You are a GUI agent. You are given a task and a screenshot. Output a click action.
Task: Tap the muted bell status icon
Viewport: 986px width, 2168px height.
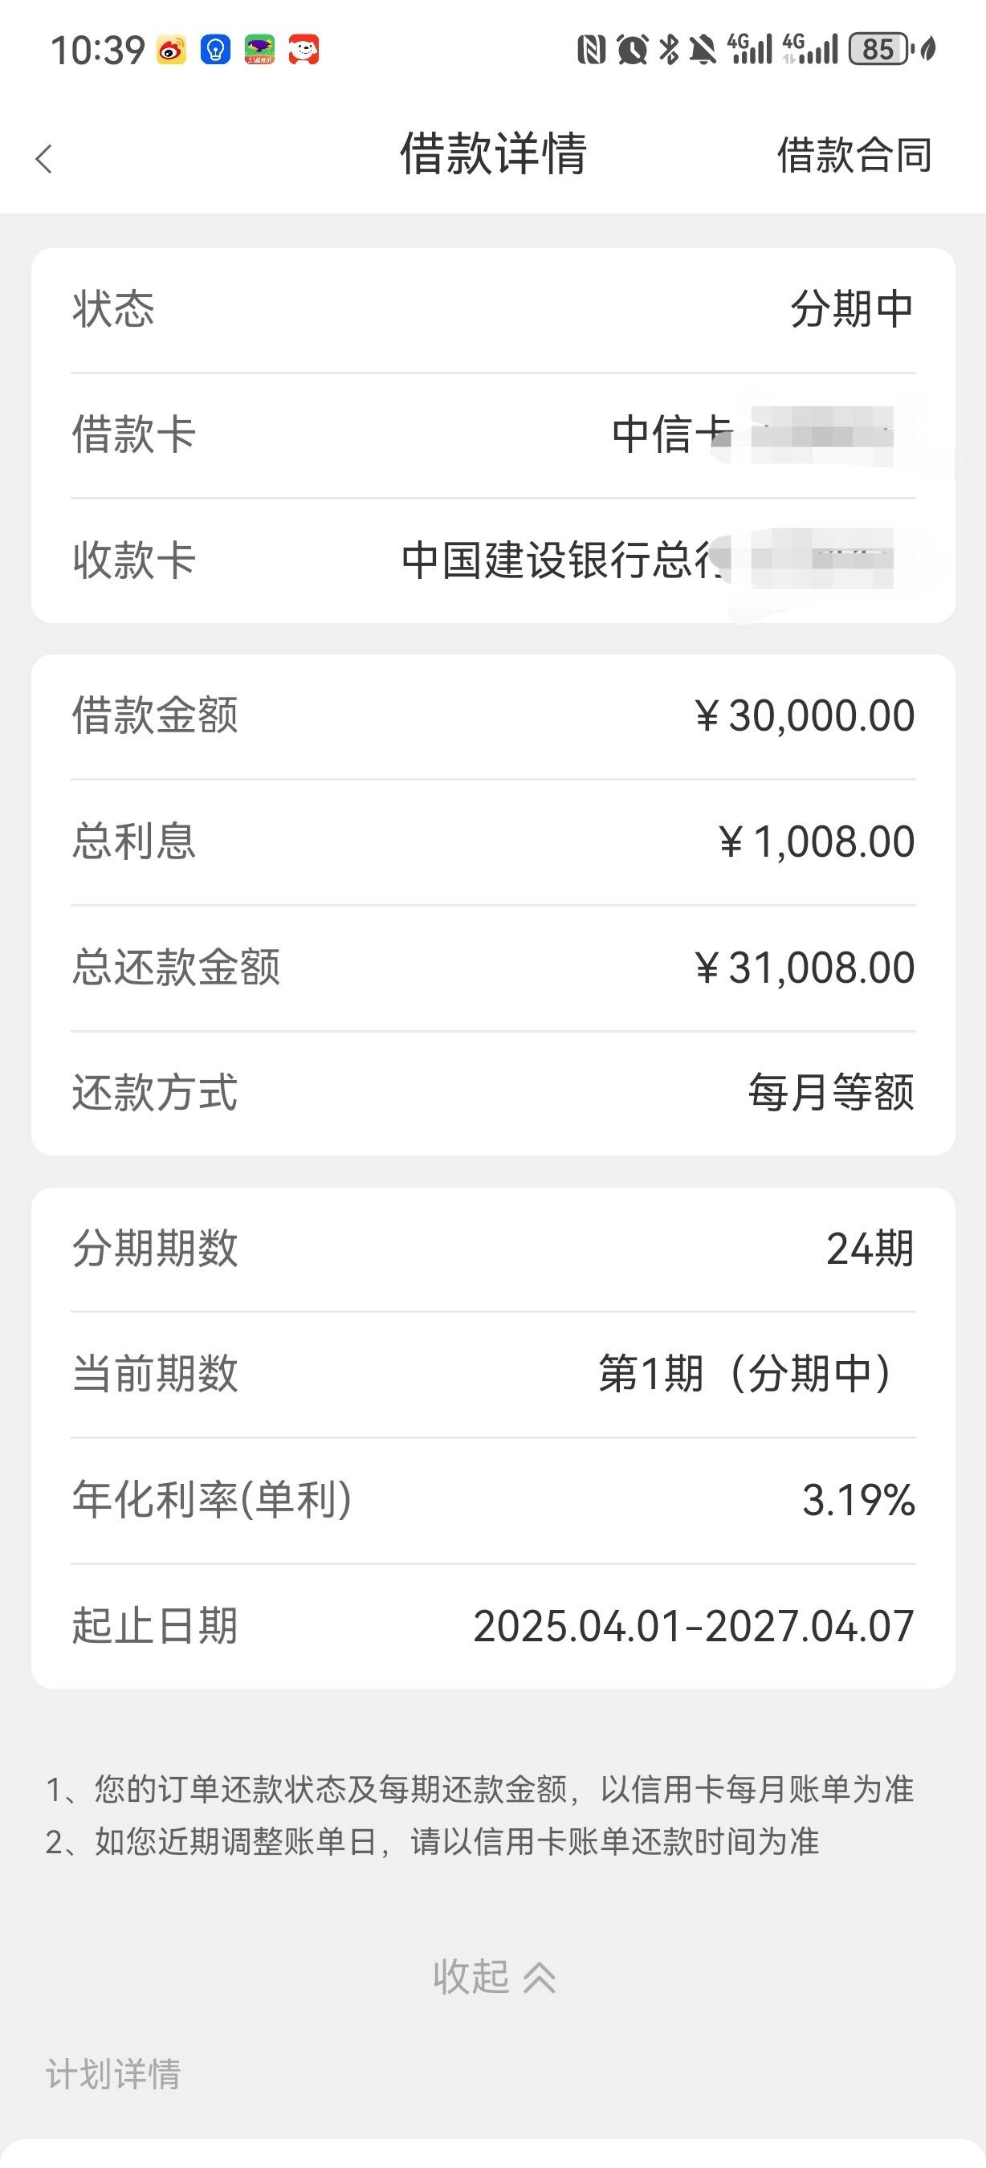[703, 50]
